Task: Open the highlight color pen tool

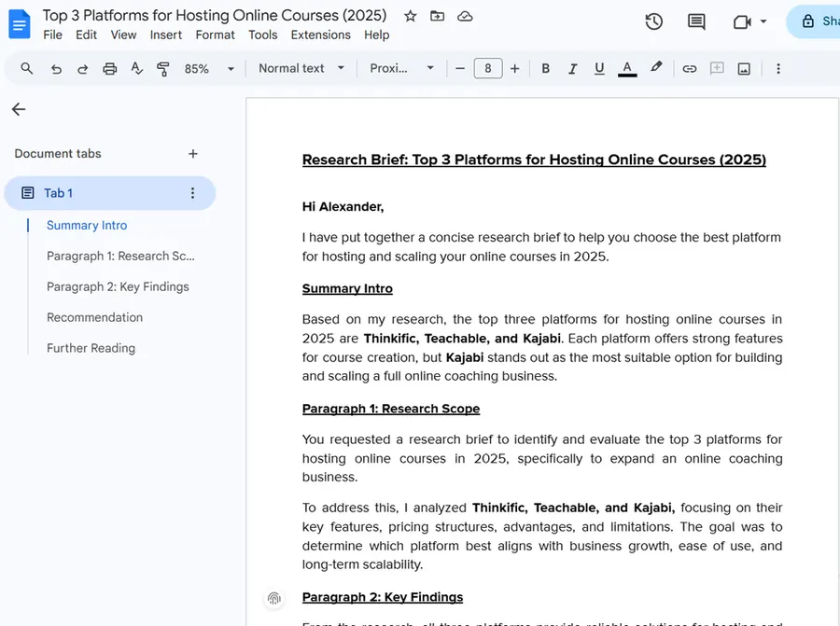Action: (x=656, y=67)
